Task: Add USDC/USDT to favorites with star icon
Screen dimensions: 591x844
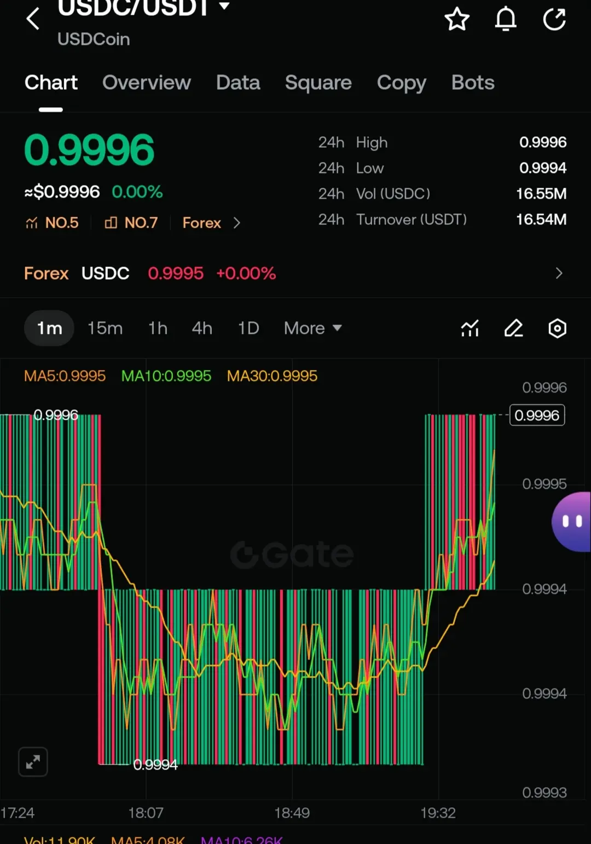Action: [x=457, y=19]
